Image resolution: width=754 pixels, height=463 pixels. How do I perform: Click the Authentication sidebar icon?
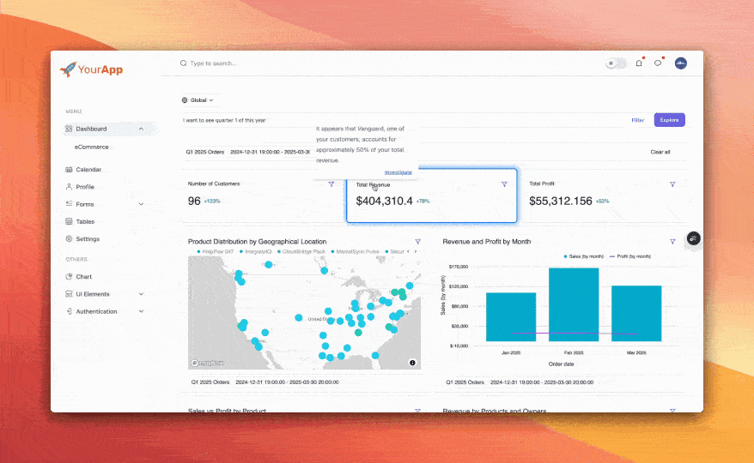(x=69, y=311)
